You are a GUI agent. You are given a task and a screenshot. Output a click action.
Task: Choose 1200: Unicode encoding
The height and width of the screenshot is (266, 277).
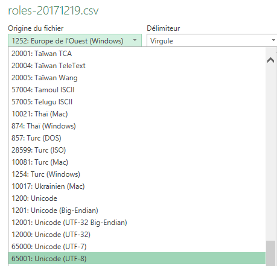[137, 198]
